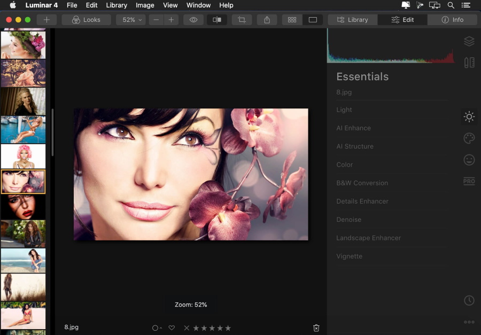Viewport: 481px width, 335px height.
Task: Switch to gallery grid view
Action: pos(292,20)
